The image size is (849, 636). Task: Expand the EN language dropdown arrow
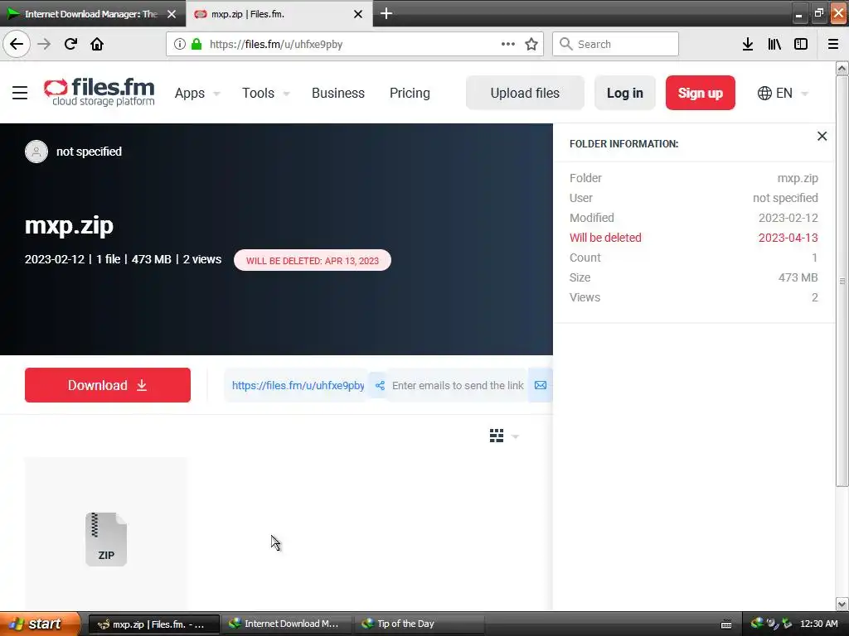(804, 94)
